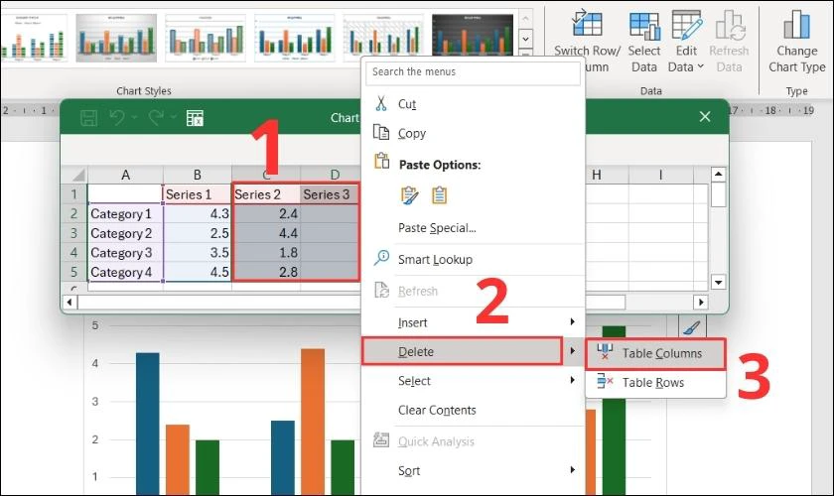This screenshot has height=496, width=834.
Task: Click the Category 2 cell
Action: (x=125, y=233)
